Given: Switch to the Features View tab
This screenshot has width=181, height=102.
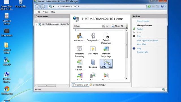Looking at the screenshot, I should pos(80,85).
